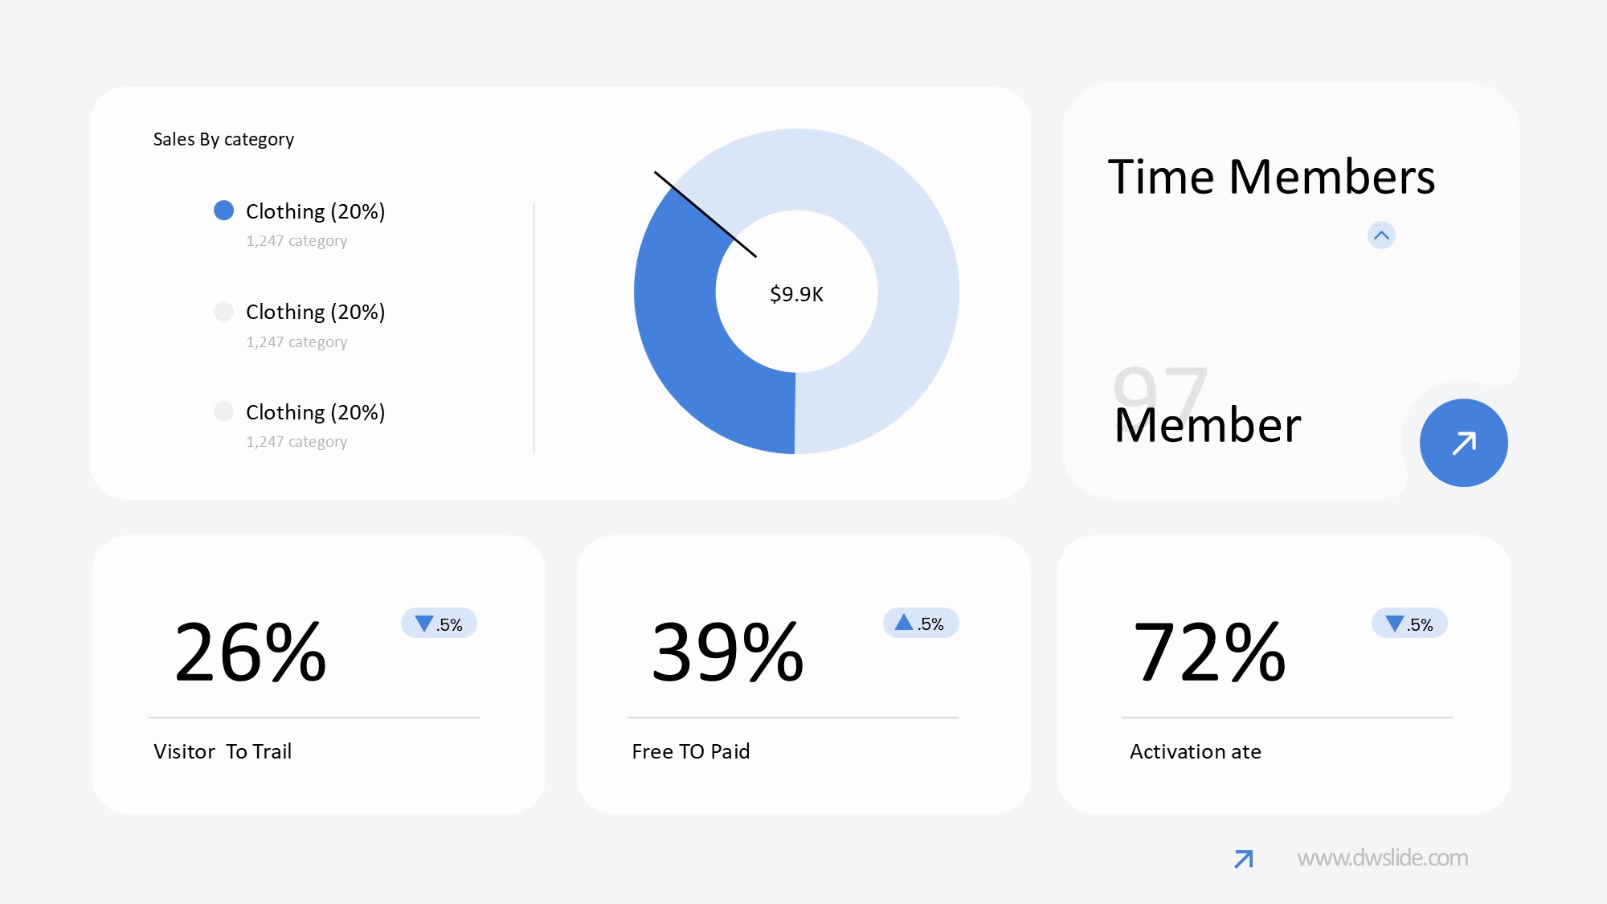This screenshot has width=1607, height=904.
Task: Click the blue circular arrow button
Action: [1463, 443]
